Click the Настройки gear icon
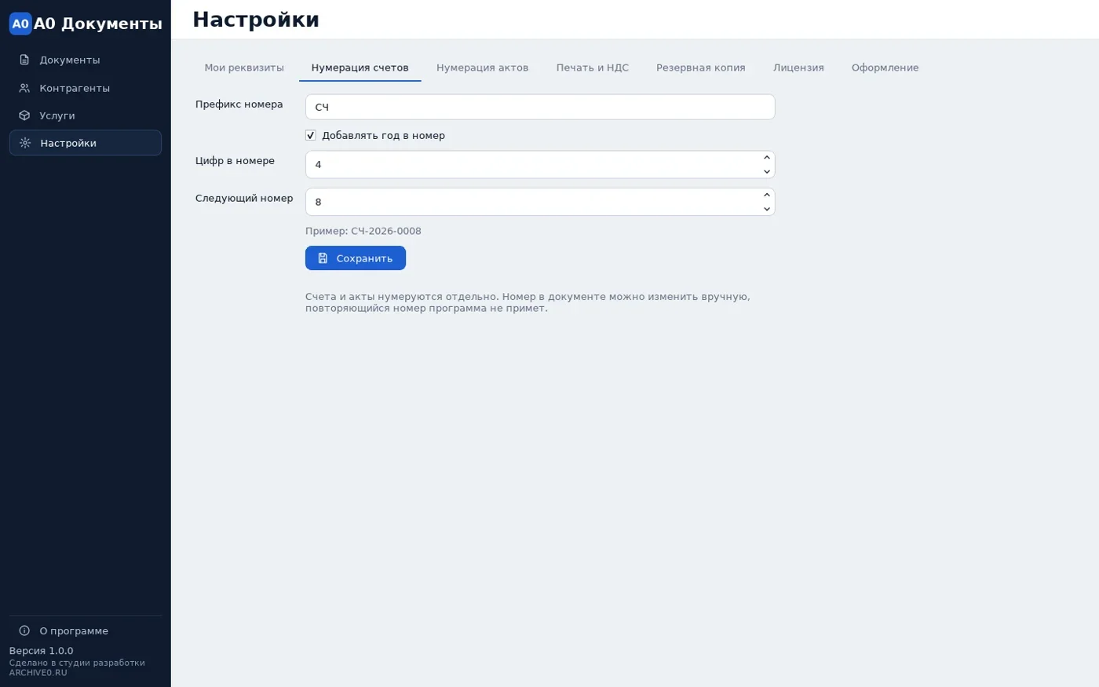Viewport: 1099px width, 687px height. (x=25, y=143)
